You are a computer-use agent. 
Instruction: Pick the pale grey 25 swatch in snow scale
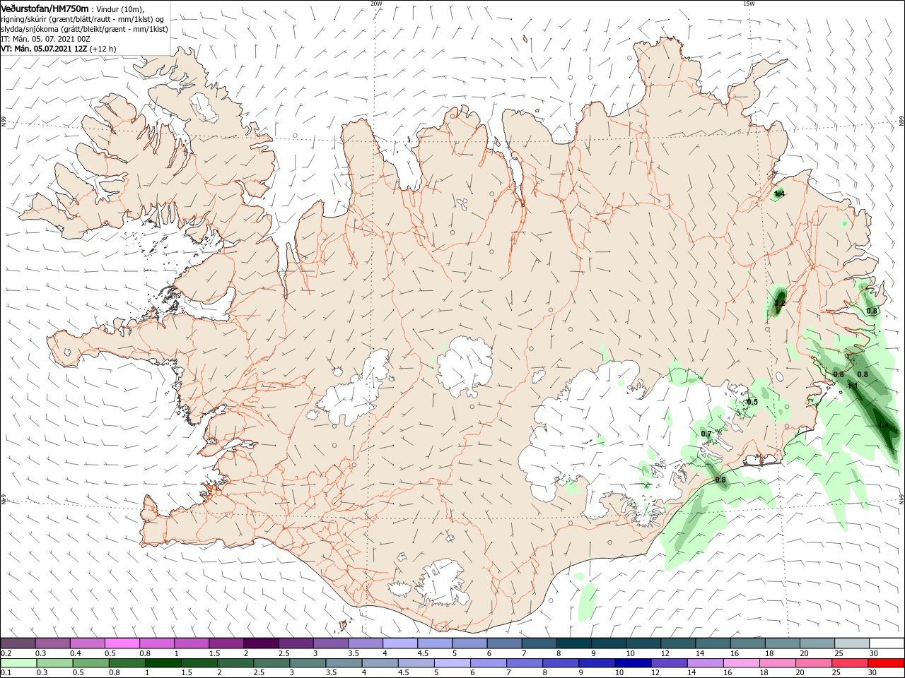point(852,643)
